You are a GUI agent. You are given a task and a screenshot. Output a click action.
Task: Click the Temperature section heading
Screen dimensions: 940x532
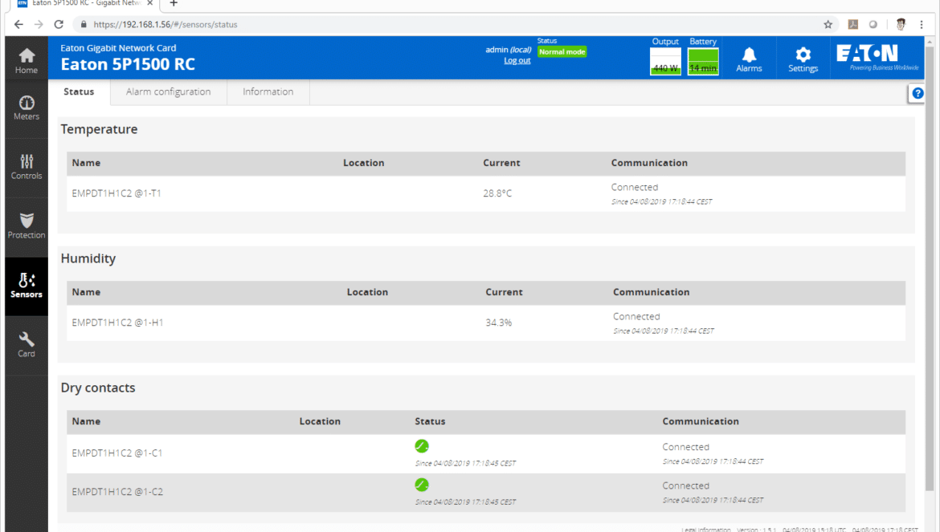[99, 129]
